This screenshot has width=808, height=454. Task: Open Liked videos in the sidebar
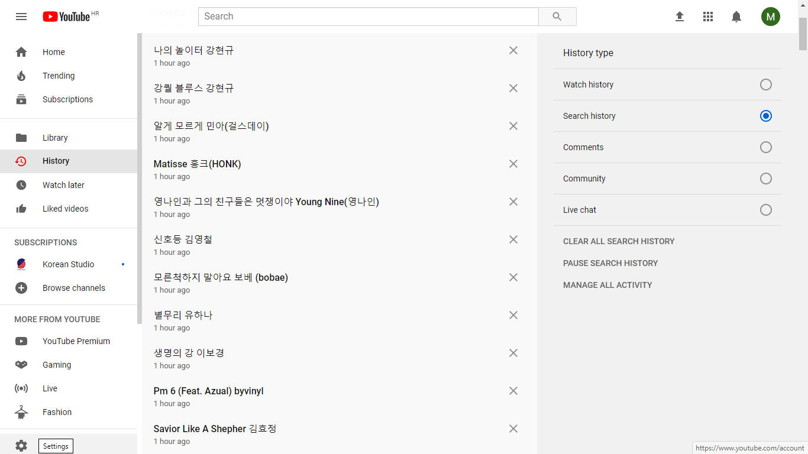[x=69, y=209]
